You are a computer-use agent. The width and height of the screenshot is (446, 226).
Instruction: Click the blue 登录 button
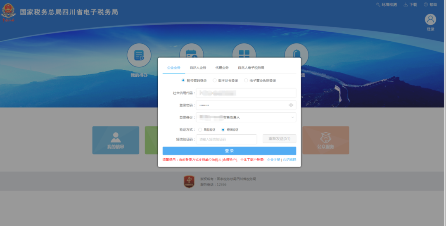click(229, 151)
